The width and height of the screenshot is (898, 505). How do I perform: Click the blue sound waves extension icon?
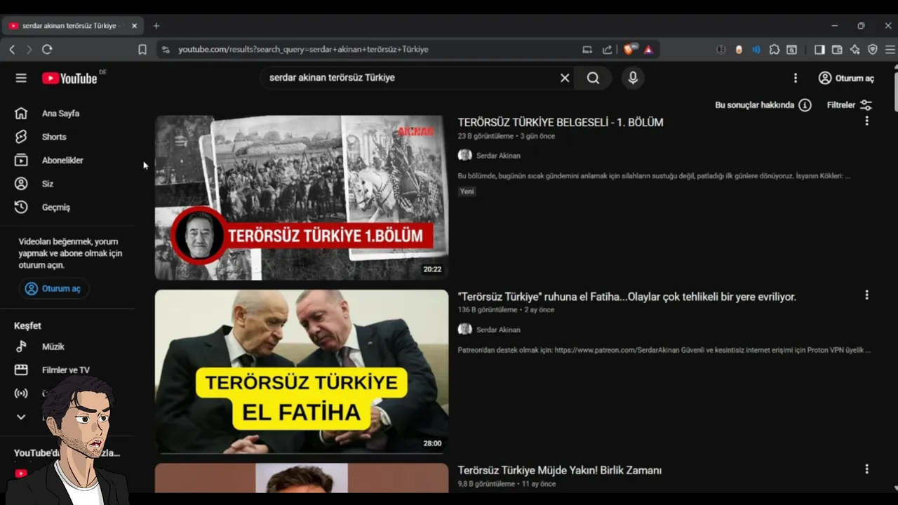pyautogui.click(x=756, y=50)
